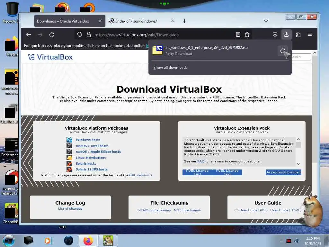The width and height of the screenshot is (329, 247).
Task: Show hidden system tray icons
Action: (x=281, y=241)
